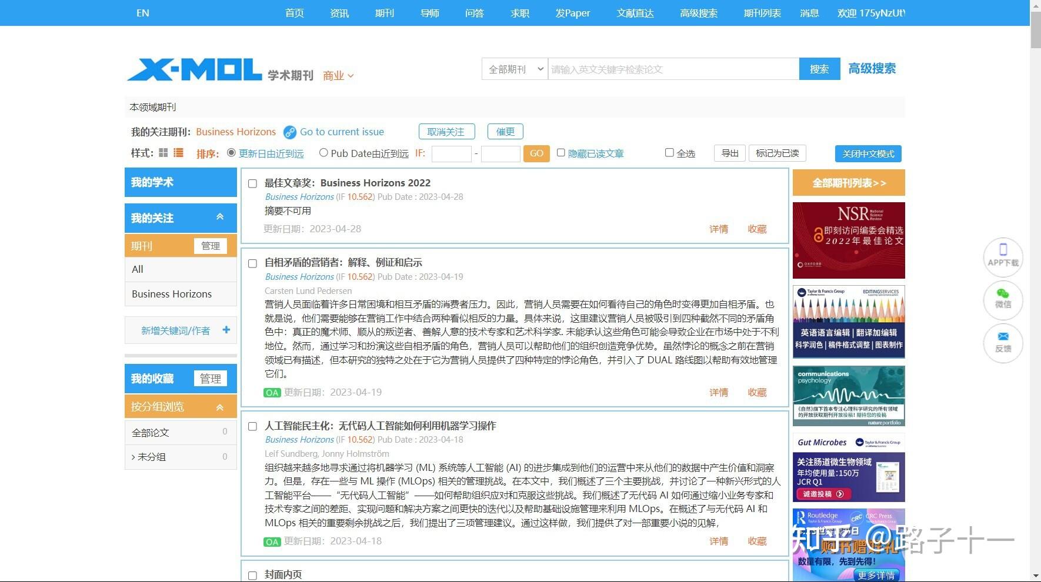Viewport: 1041px width, 582px height.
Task: Open APP下载 using the phone icon
Action: point(1003,257)
